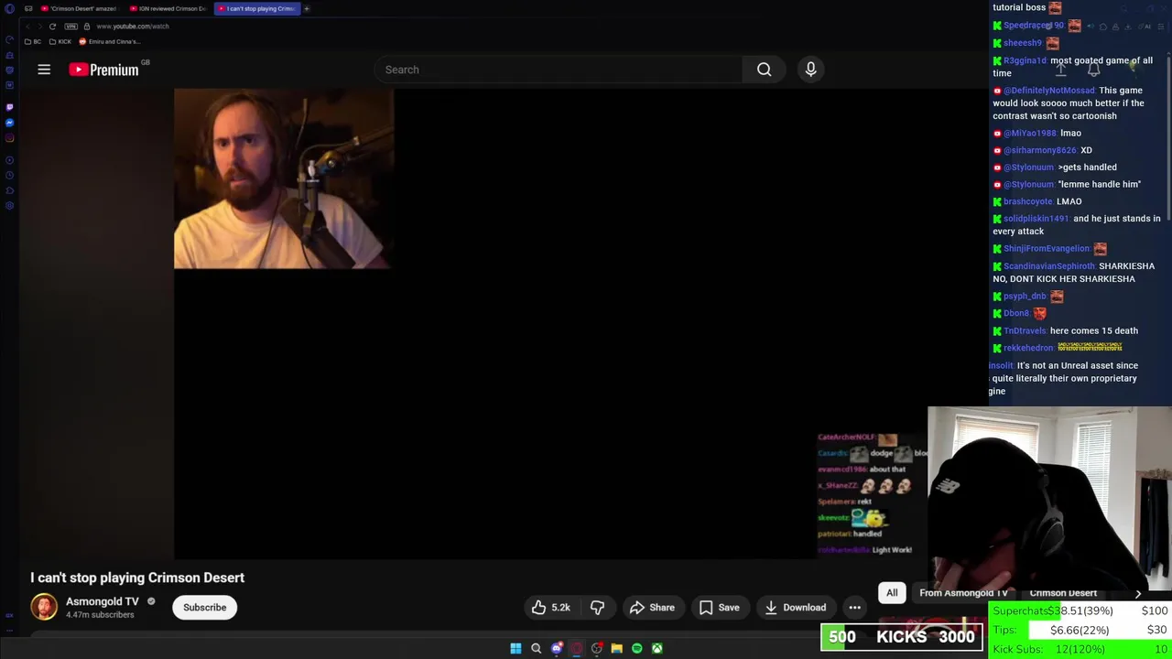This screenshot has width=1172, height=659.
Task: Reload the YouTube page
Action: pyautogui.click(x=53, y=27)
